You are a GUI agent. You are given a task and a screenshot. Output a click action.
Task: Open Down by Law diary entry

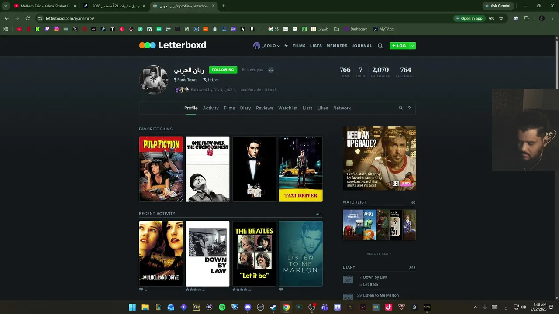click(x=375, y=277)
